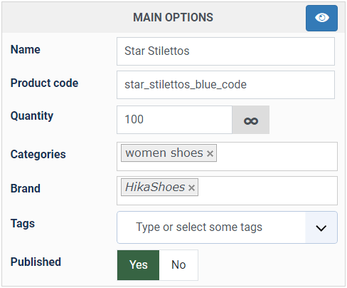Select the women shoes category chip
Image resolution: width=347 pixels, height=288 pixels.
(x=164, y=153)
